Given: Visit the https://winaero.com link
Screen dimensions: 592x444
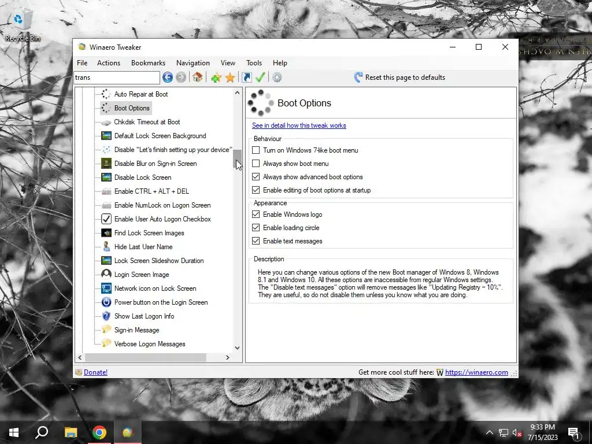Looking at the screenshot, I should [x=476, y=372].
